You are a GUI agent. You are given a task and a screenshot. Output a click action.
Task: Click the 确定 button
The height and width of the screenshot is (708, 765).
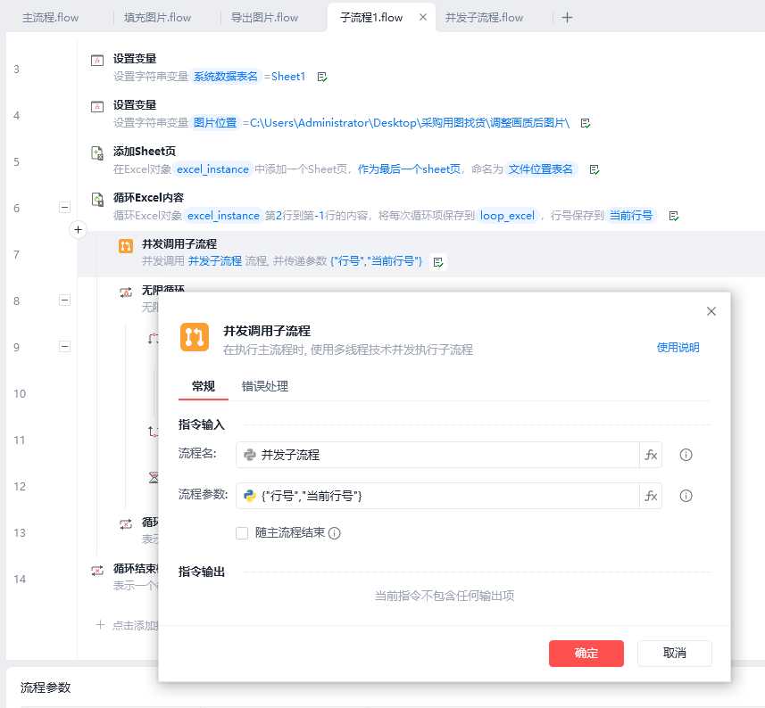point(586,653)
